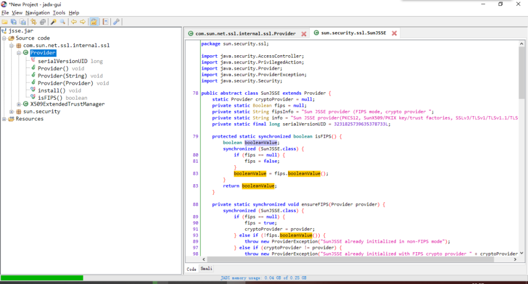Click the static method icon beside install()
This screenshot has height=284, width=528.
point(33,89)
